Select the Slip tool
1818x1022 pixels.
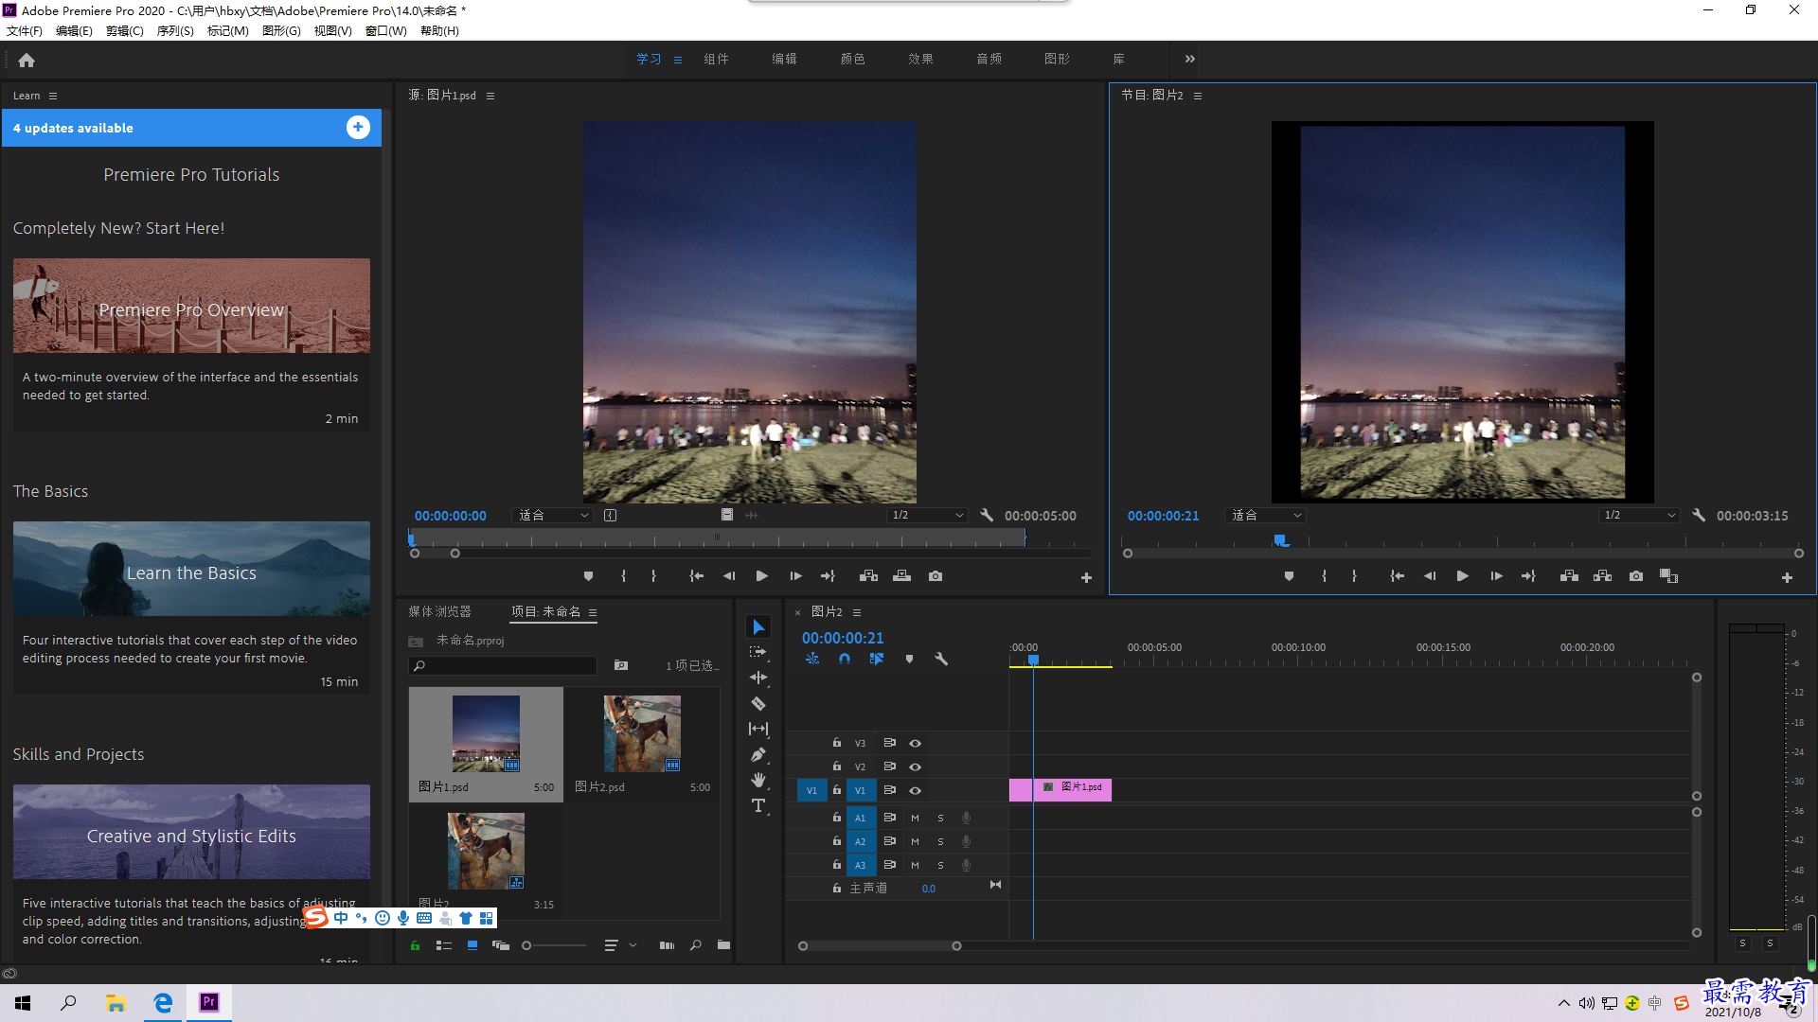(x=758, y=729)
